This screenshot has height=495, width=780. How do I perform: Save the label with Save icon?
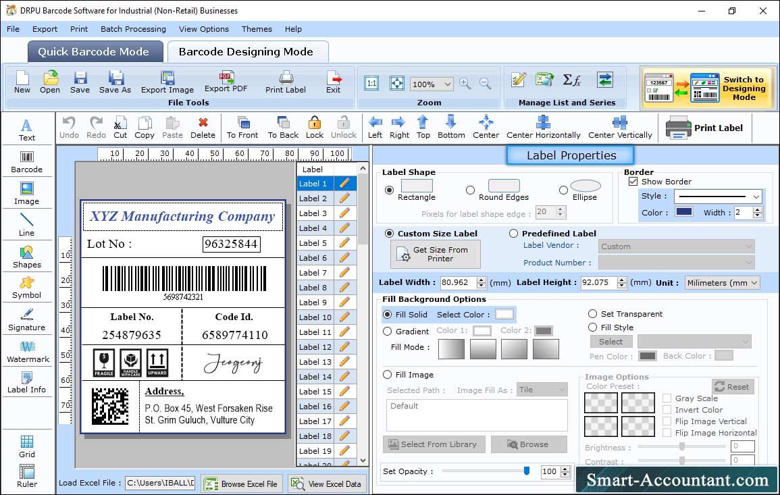pyautogui.click(x=80, y=82)
